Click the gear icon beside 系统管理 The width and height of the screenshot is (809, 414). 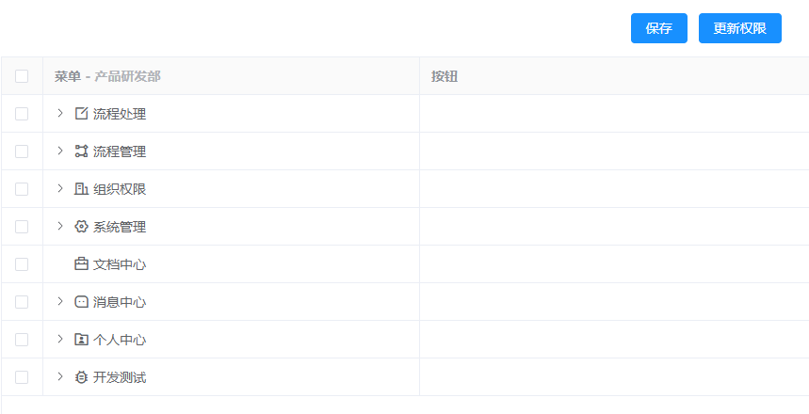click(x=81, y=227)
